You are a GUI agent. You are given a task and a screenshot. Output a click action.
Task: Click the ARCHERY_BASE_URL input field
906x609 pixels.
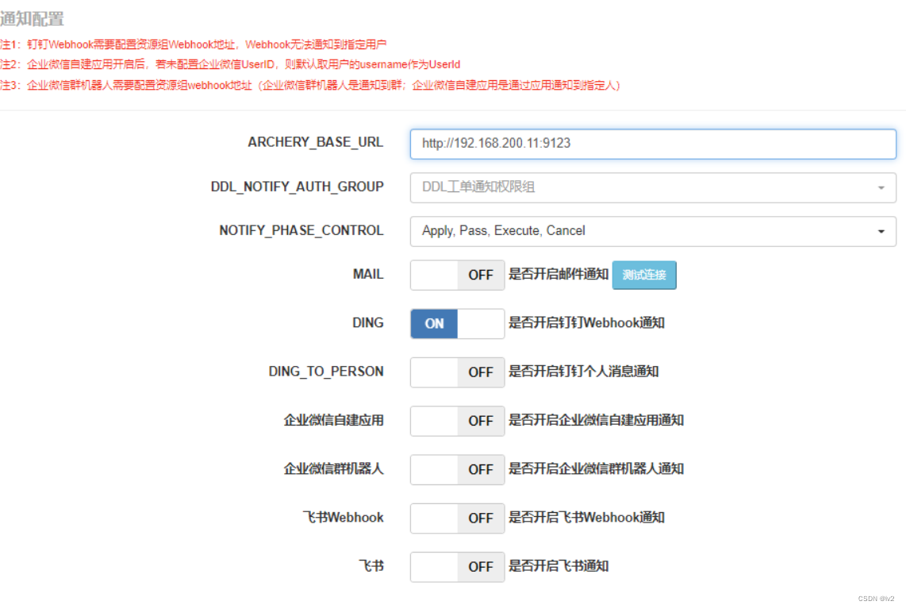[651, 143]
